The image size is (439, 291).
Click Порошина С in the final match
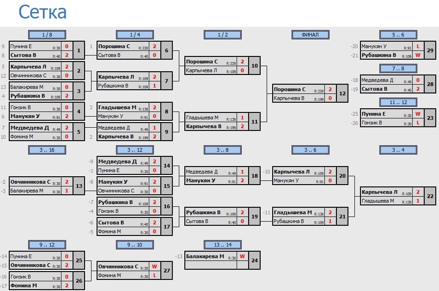coord(289,89)
